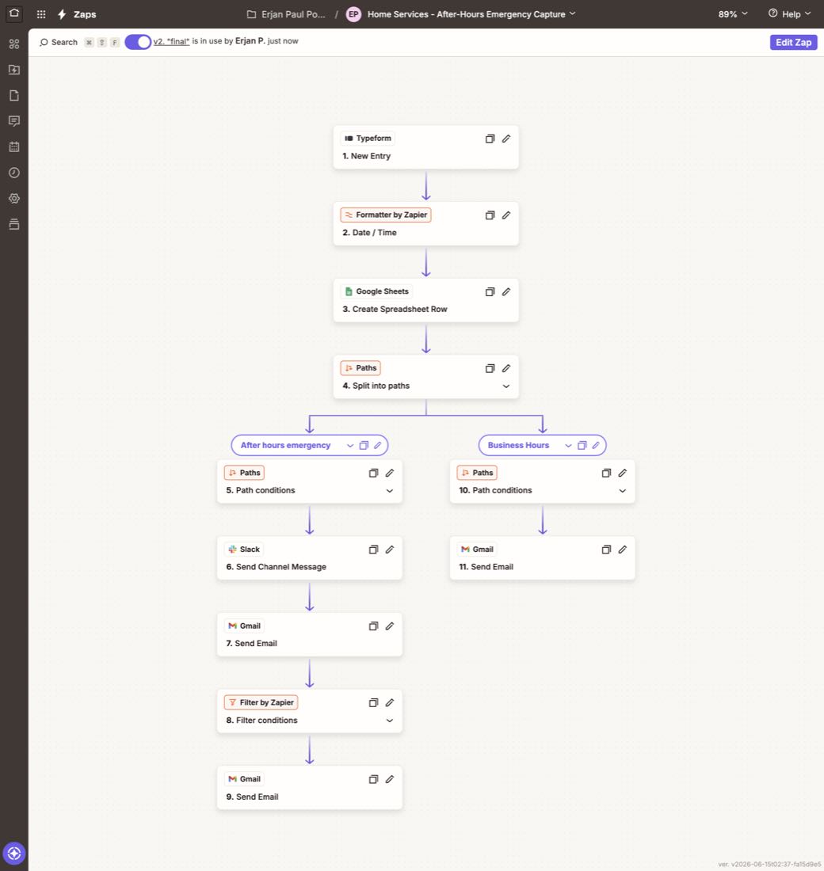Image resolution: width=824 pixels, height=871 pixels.
Task: Edit the Split into paths step
Action: (x=506, y=368)
